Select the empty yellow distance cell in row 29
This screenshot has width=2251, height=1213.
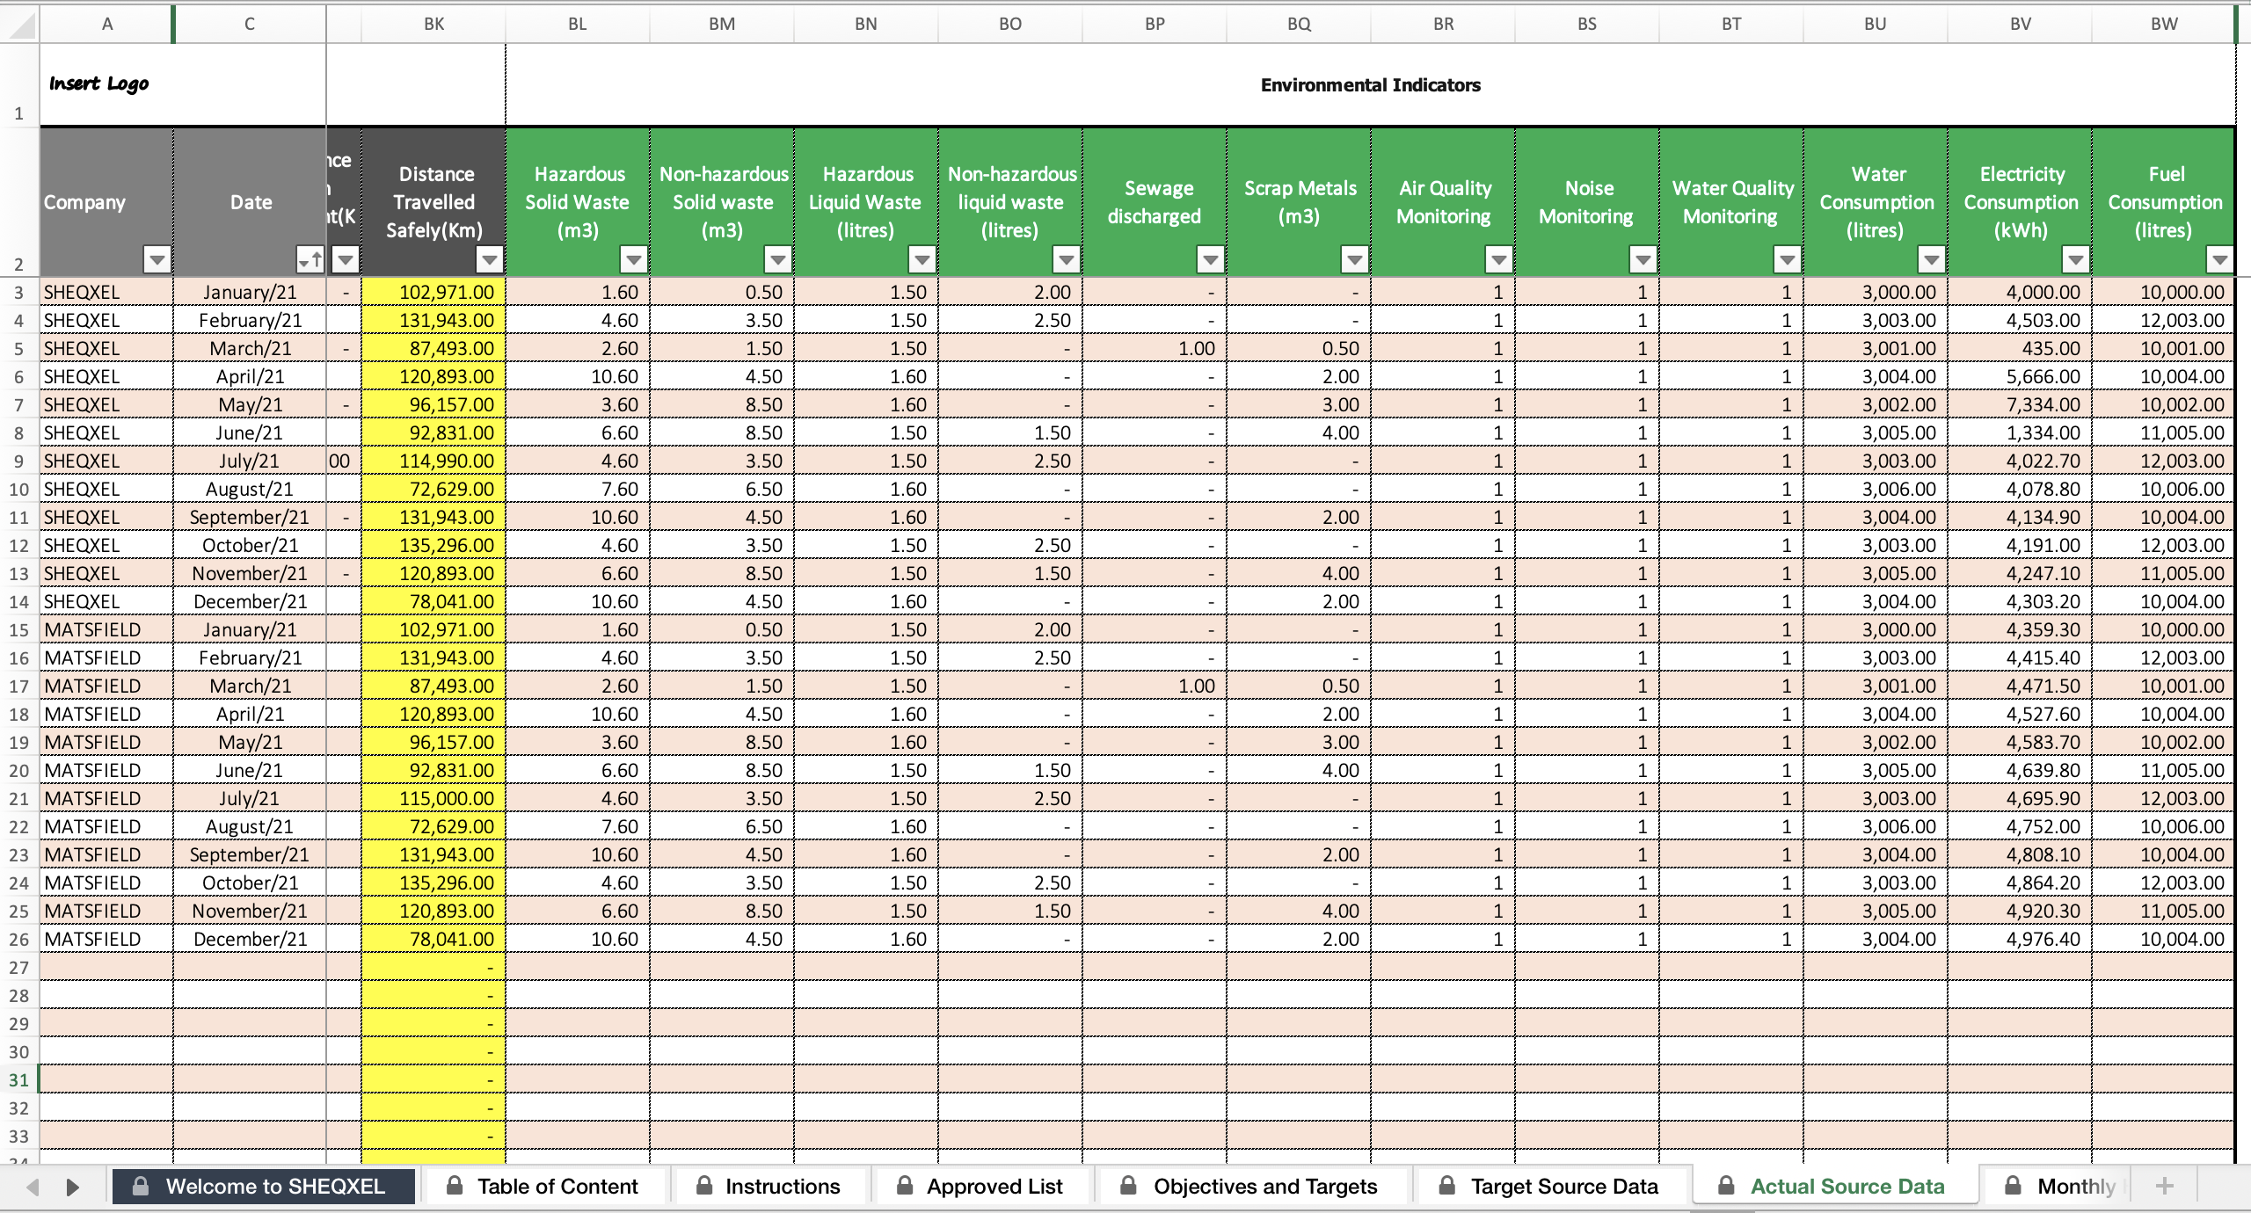433,1023
